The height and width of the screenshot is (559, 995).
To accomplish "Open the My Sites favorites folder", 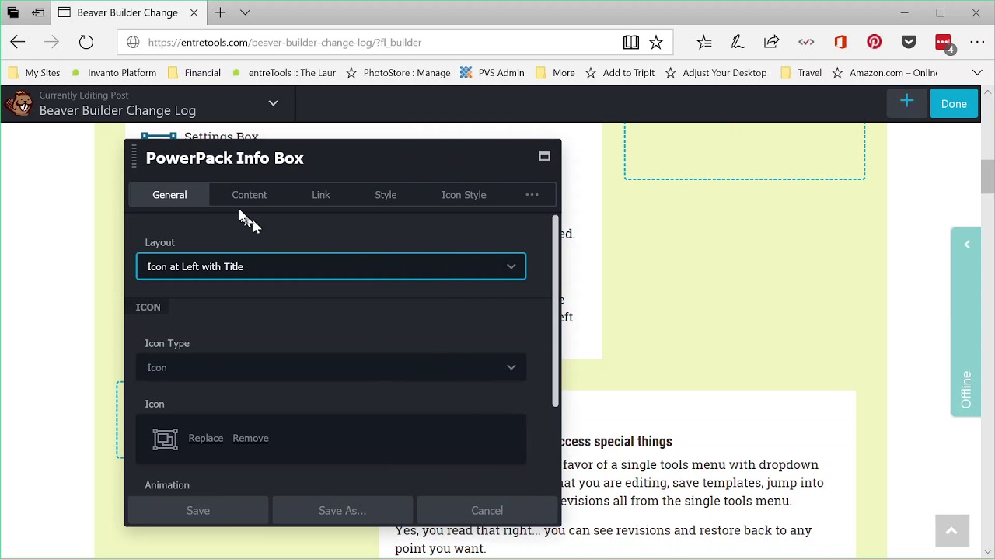I will (34, 72).
